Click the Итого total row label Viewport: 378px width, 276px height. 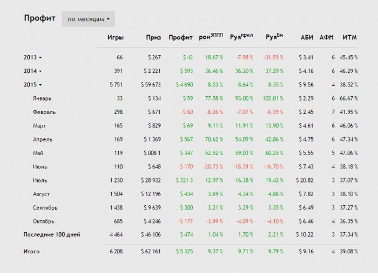tap(31, 251)
